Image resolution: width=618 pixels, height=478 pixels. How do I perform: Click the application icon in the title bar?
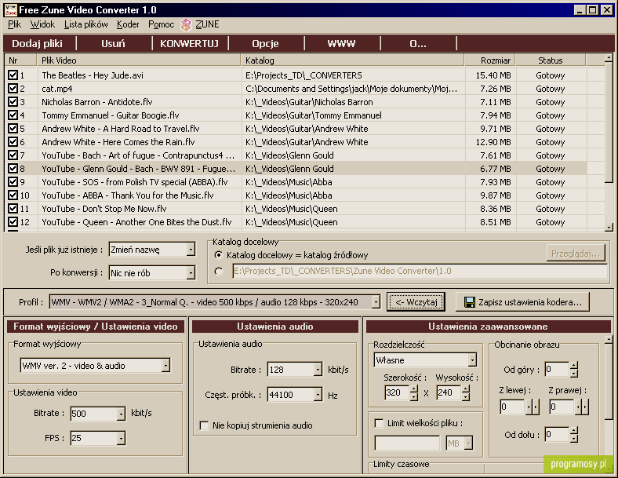(x=11, y=10)
